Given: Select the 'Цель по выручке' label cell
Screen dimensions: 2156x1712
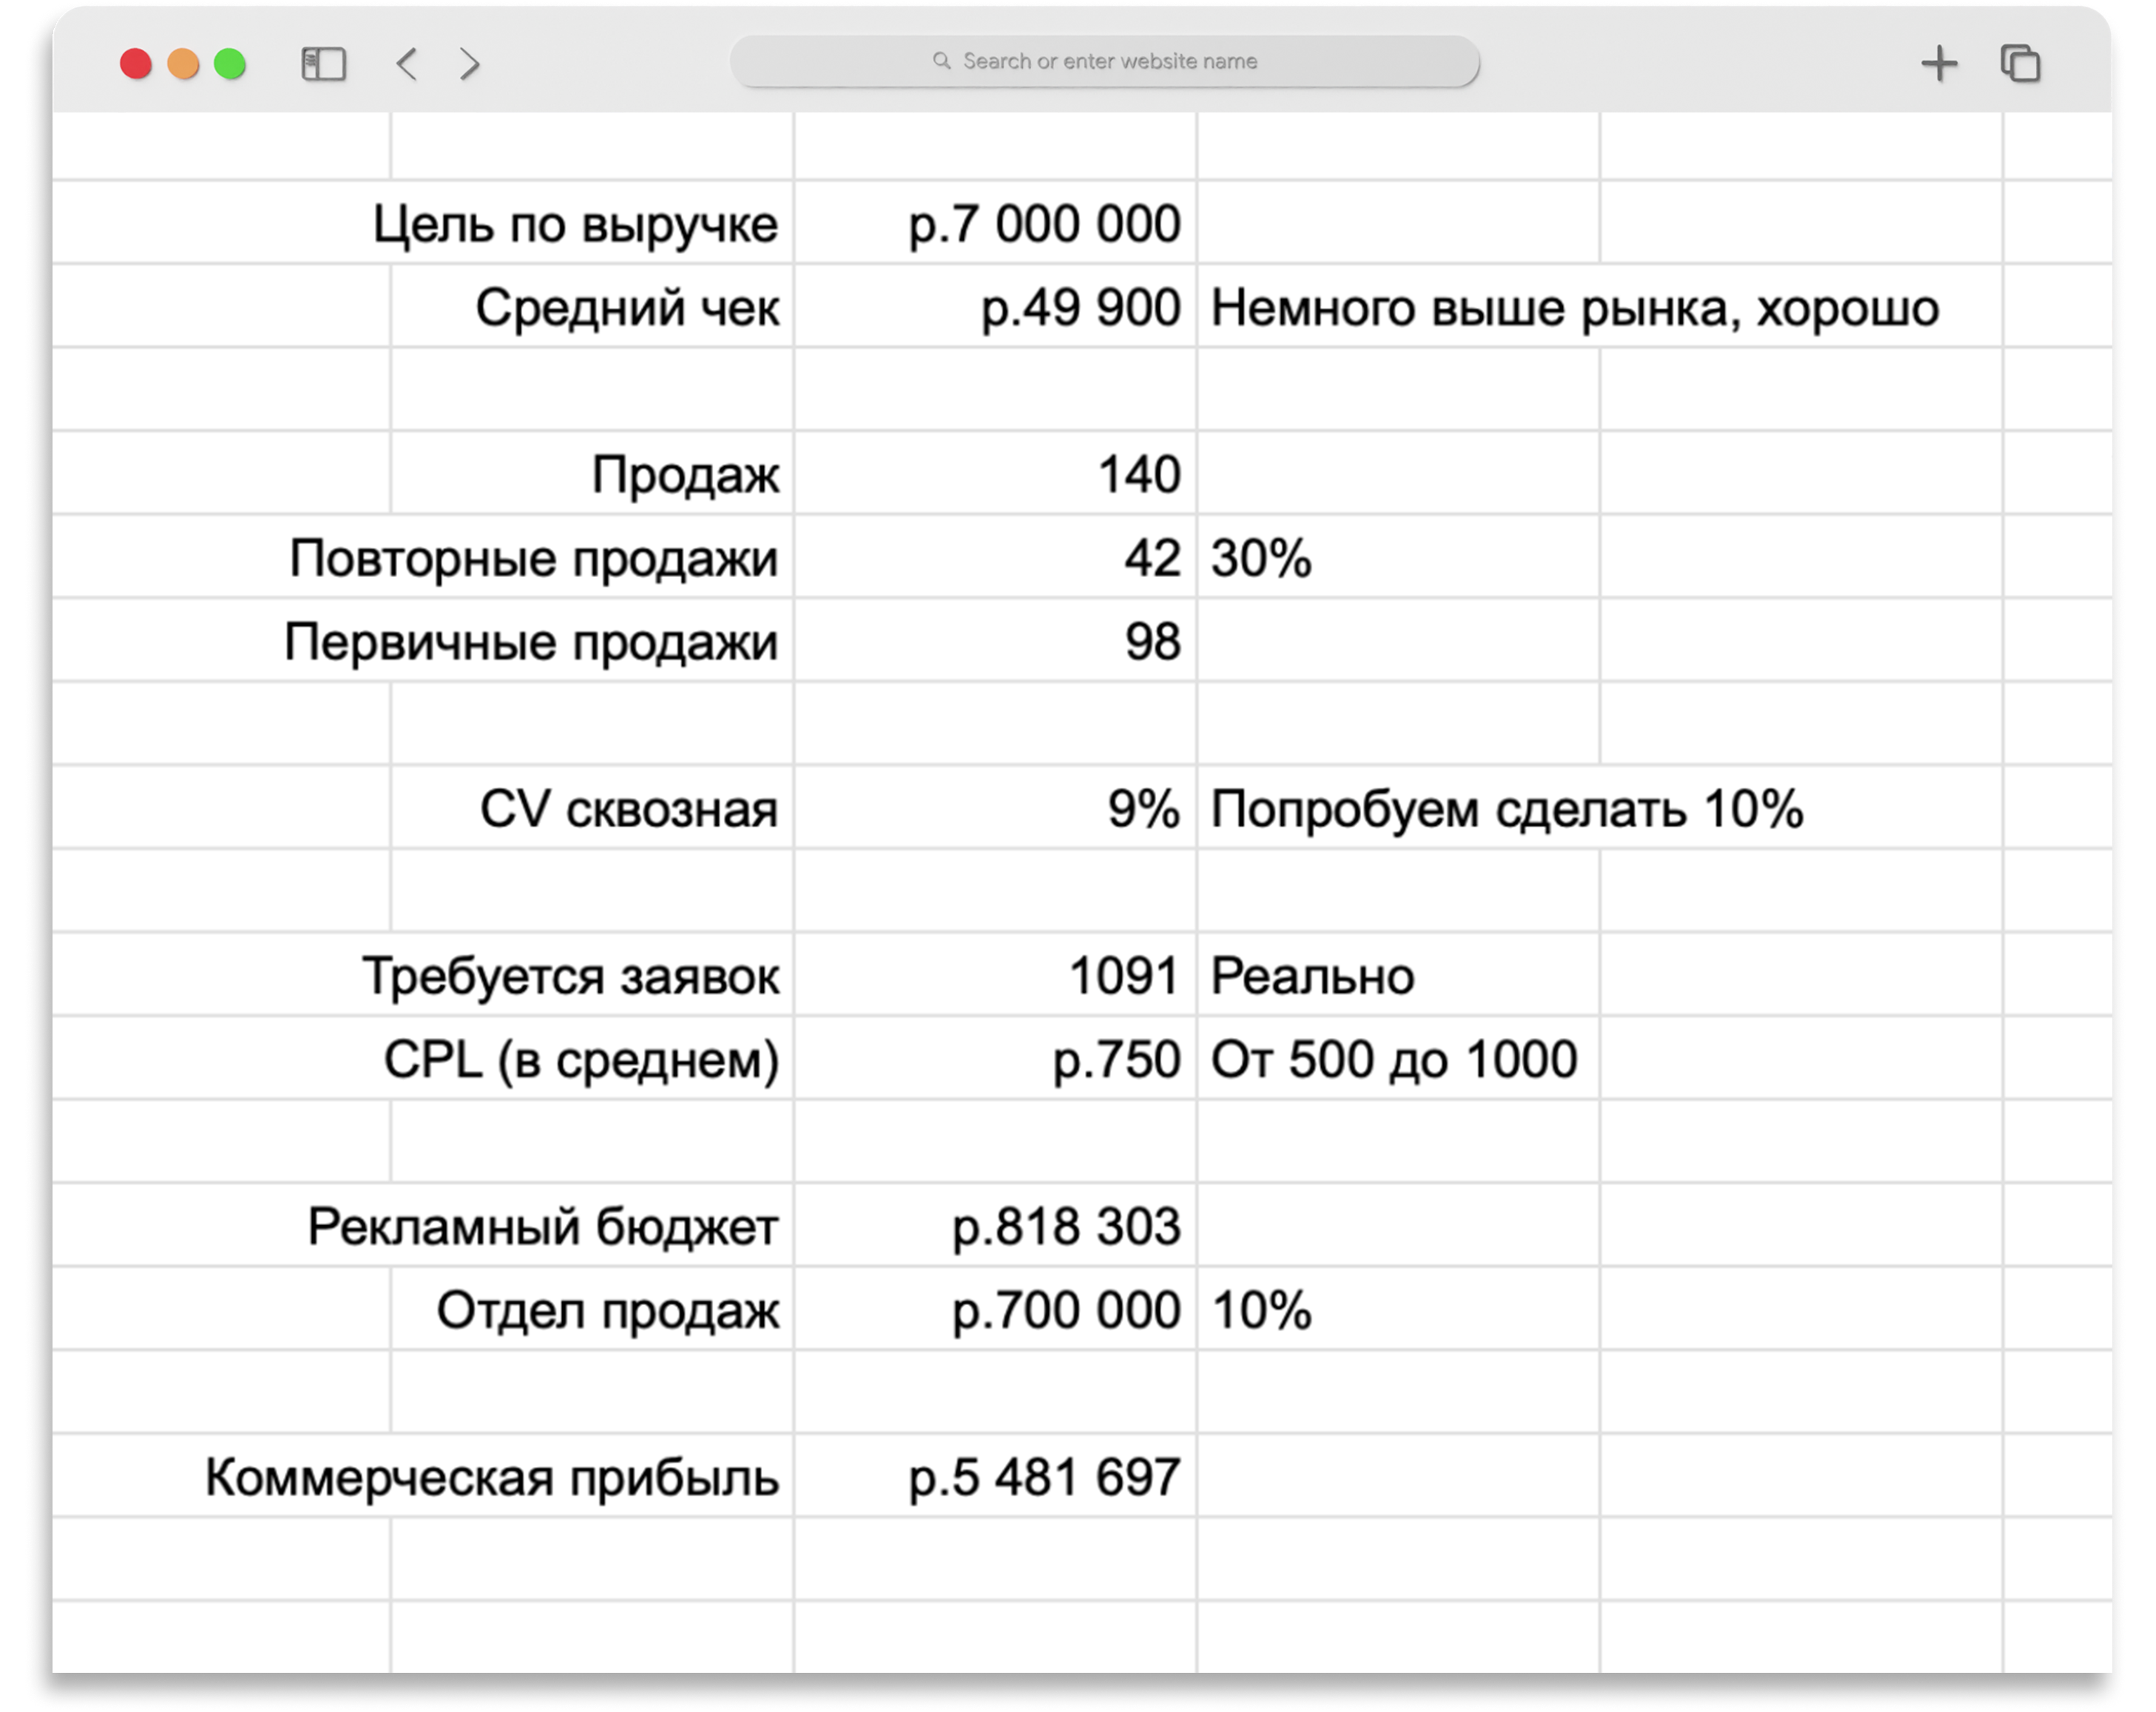Looking at the screenshot, I should click(575, 224).
